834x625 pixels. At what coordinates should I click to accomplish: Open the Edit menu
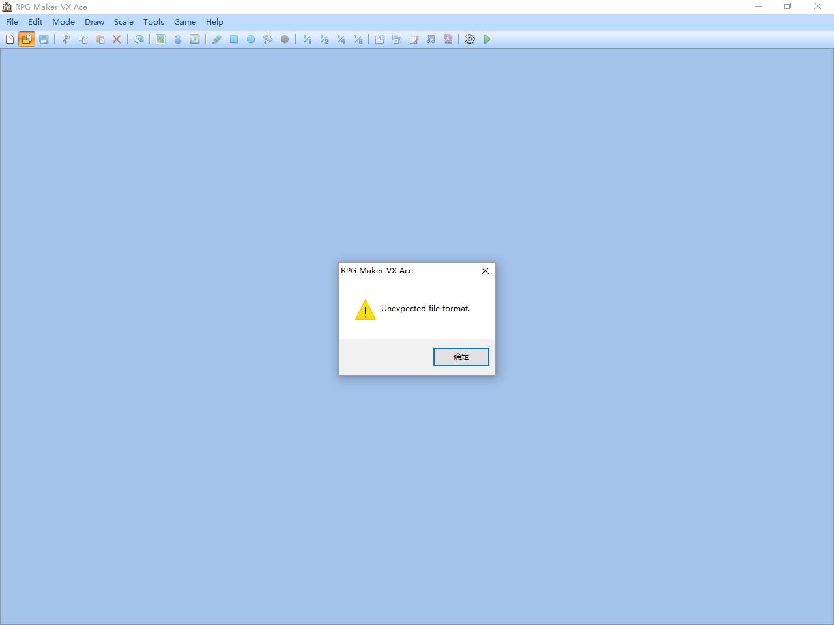tap(35, 21)
